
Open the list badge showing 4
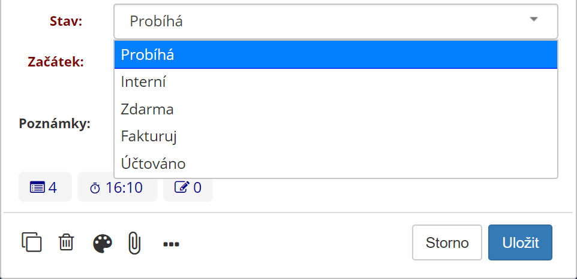(x=45, y=187)
